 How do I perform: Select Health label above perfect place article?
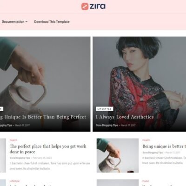click(x=13, y=140)
